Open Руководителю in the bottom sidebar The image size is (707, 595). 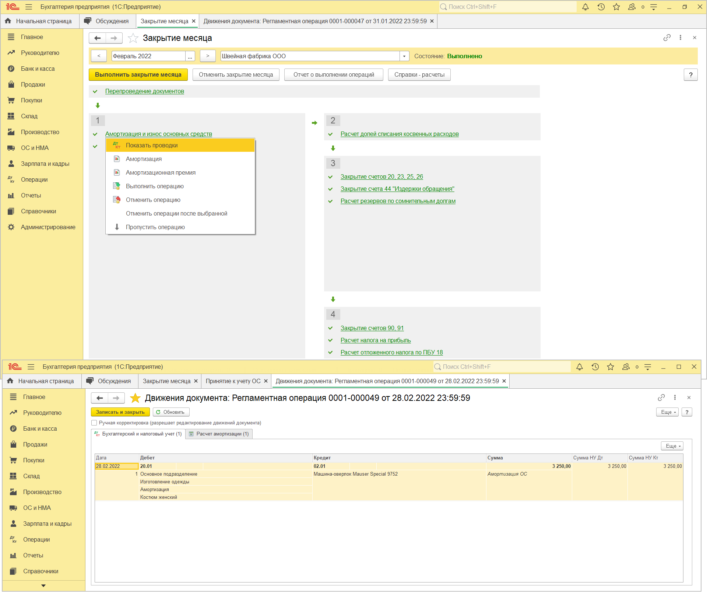pyautogui.click(x=42, y=413)
